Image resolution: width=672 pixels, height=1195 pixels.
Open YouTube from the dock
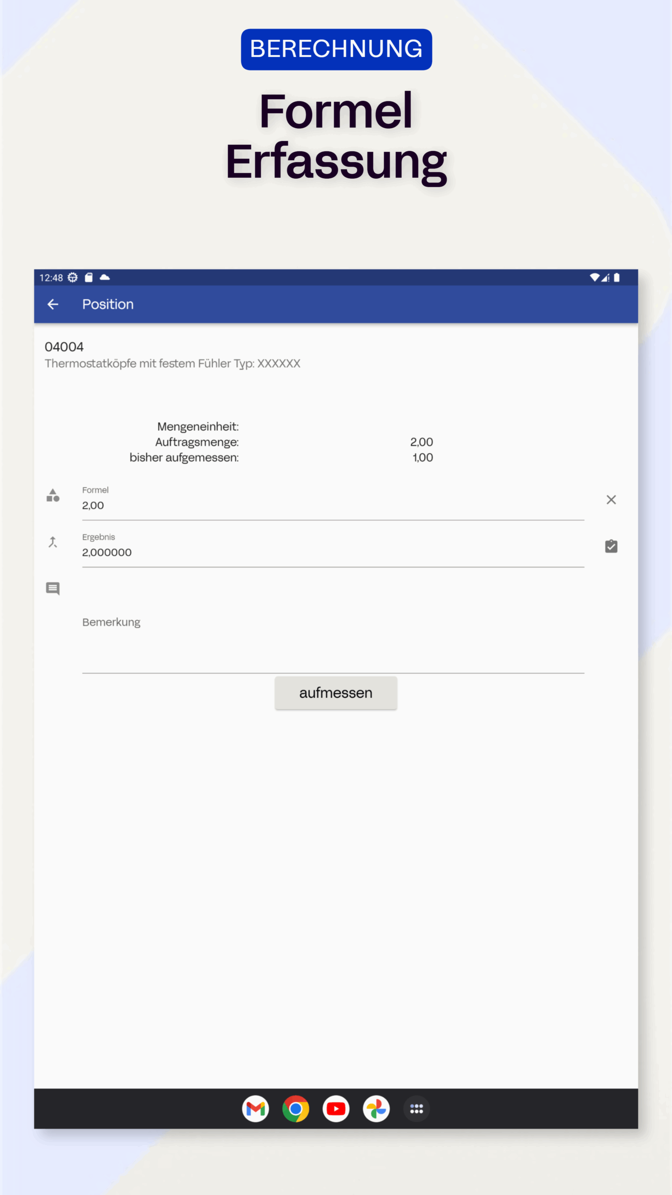(336, 1109)
